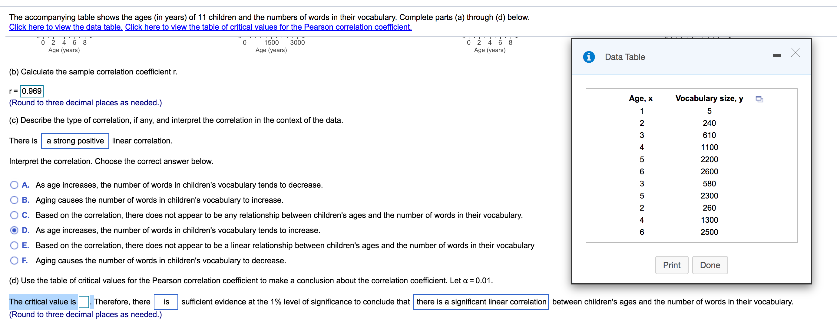837x325 pixels.
Task: Click the info icon in the Data Table dialog
Action: (x=589, y=57)
